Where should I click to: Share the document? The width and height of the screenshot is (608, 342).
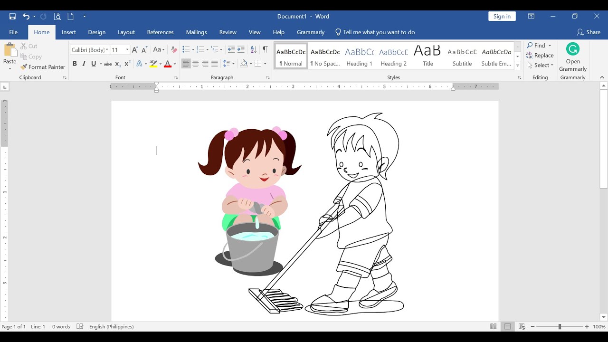(x=589, y=32)
